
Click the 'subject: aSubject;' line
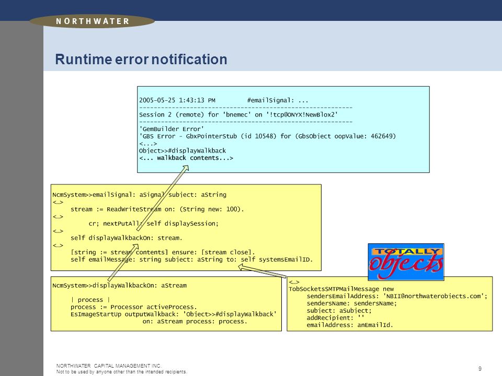click(339, 310)
